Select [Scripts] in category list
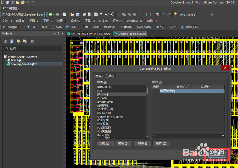This screenshot has height=168, width=238. 121,98
